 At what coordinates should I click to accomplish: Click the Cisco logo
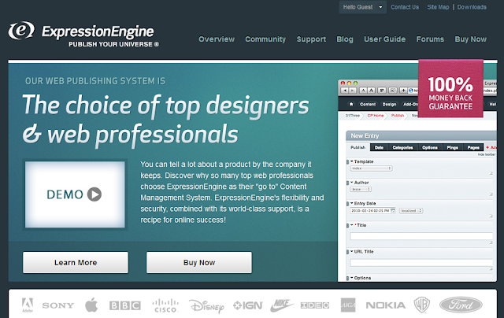point(165,305)
